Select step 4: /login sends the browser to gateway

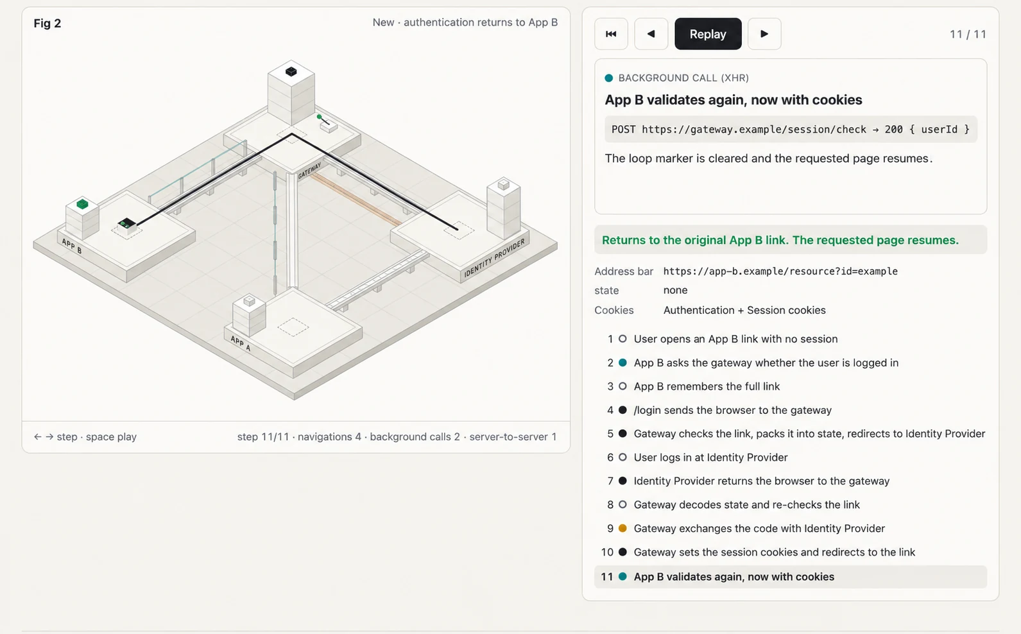pos(791,410)
